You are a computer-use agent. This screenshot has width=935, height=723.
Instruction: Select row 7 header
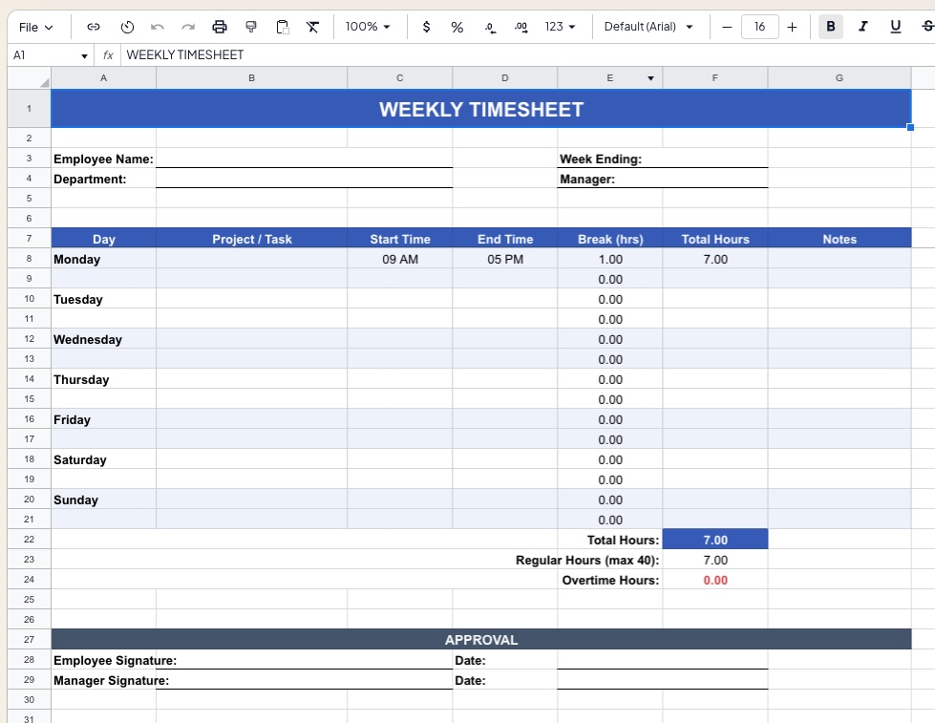[29, 238]
